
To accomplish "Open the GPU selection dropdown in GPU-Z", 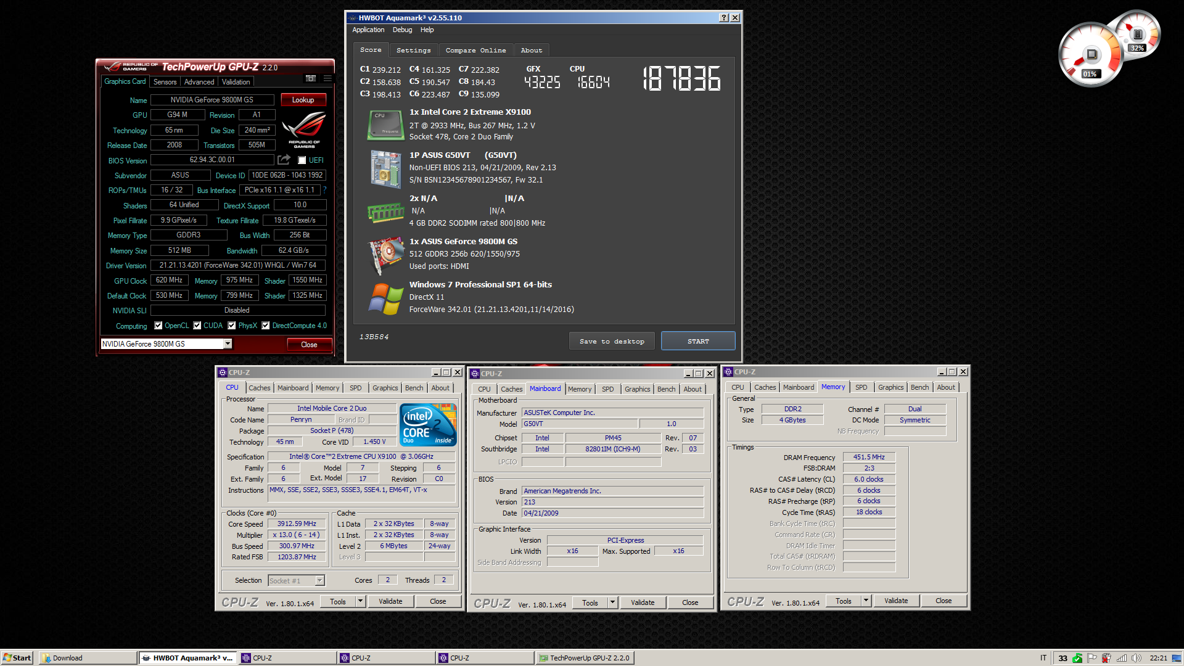I will tap(228, 343).
